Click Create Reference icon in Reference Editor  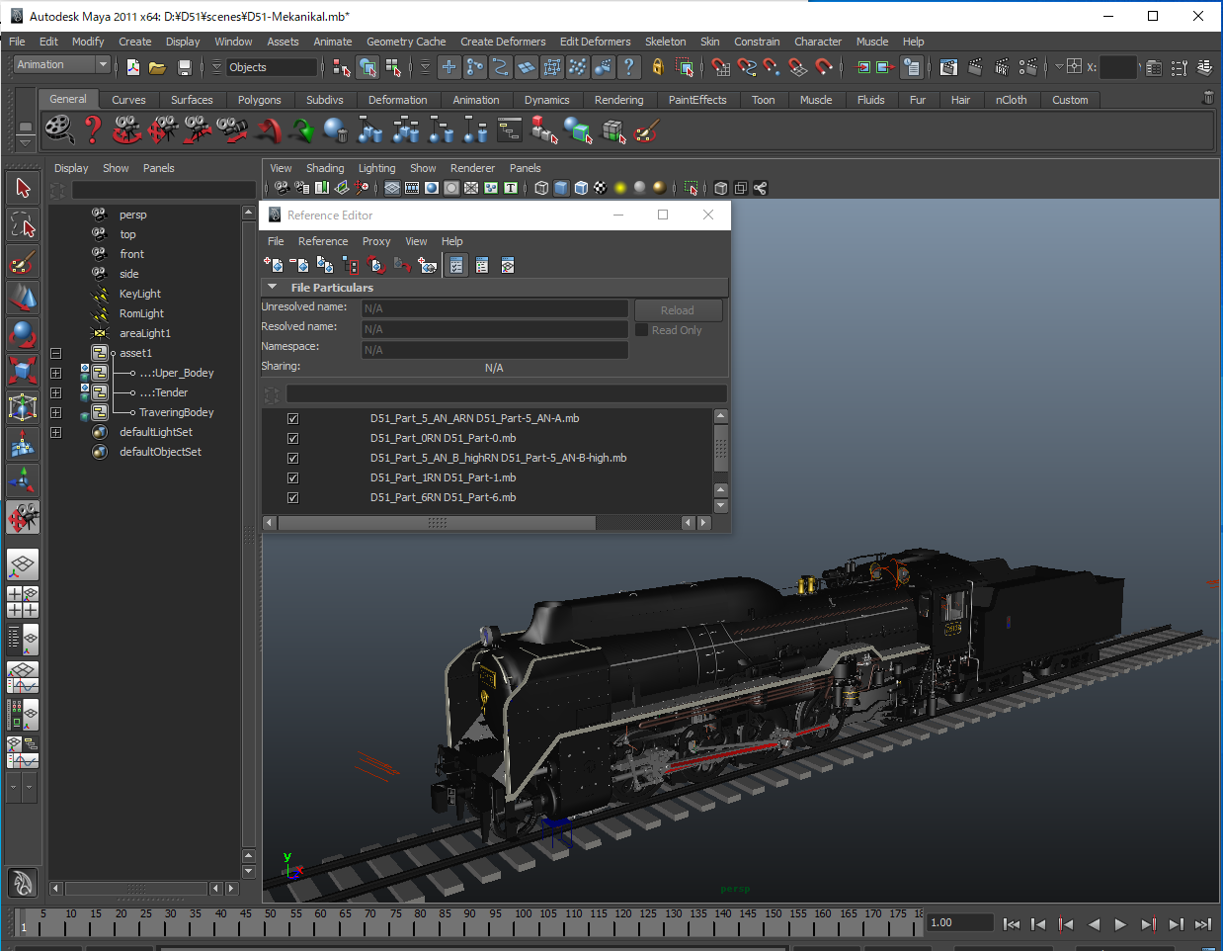pos(274,265)
